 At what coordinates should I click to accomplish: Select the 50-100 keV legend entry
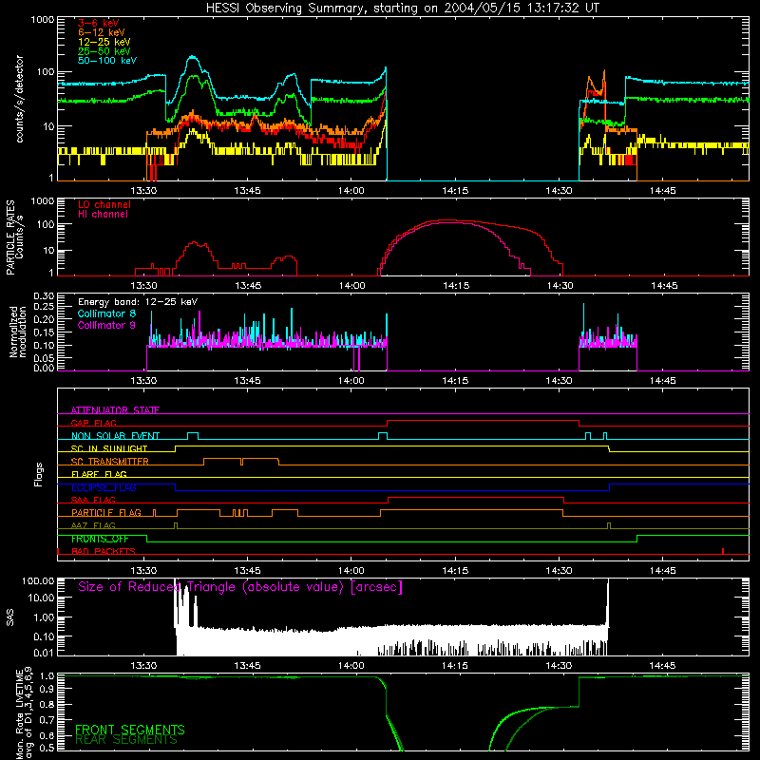tap(107, 61)
